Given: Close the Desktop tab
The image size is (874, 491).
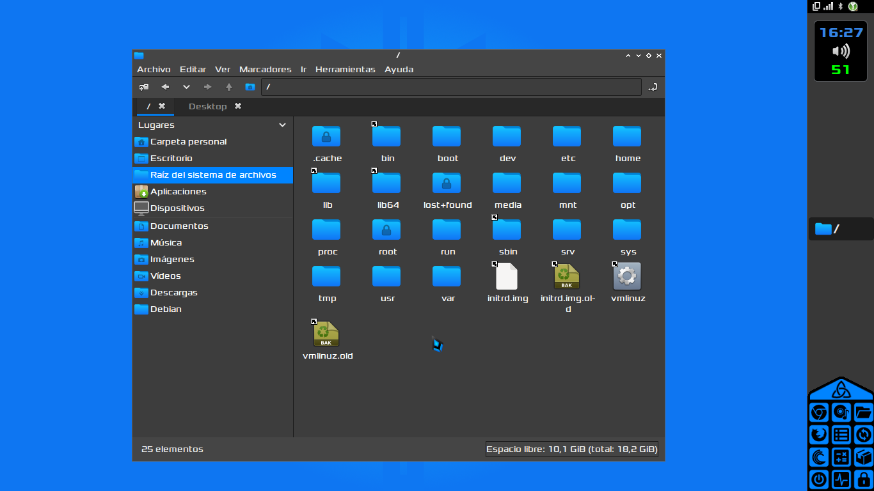Looking at the screenshot, I should 238,106.
